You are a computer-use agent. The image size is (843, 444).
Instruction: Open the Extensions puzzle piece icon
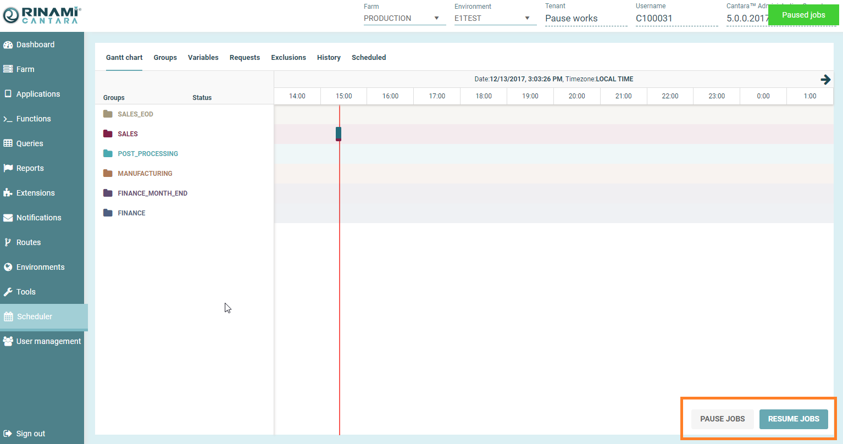click(8, 193)
